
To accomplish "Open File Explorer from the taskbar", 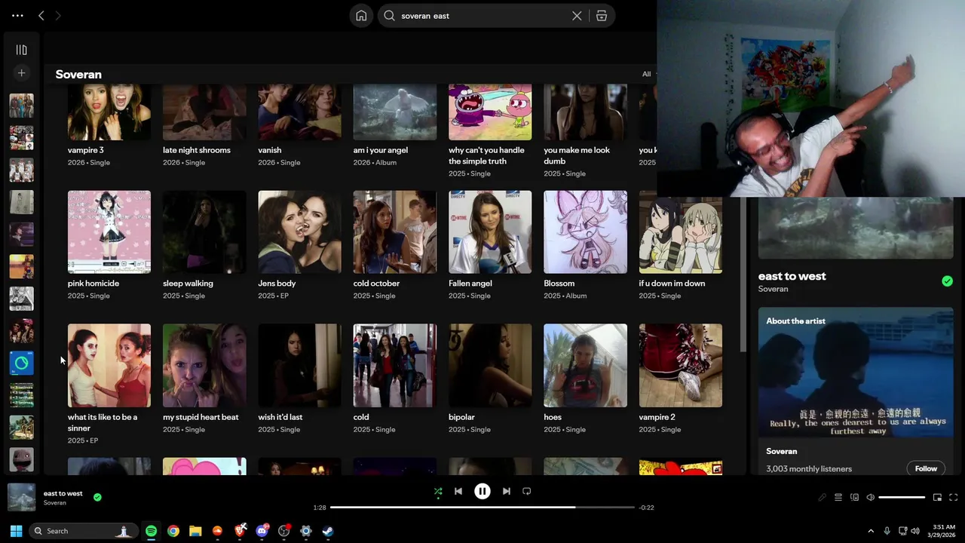I will coord(195,531).
